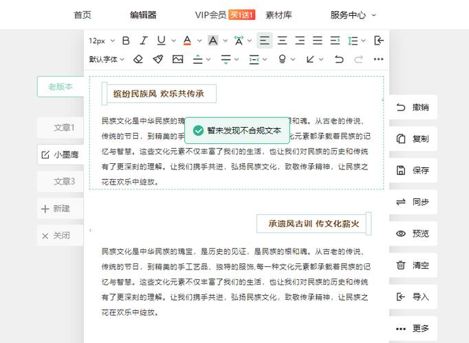Click the 同步 sync button

point(413,202)
